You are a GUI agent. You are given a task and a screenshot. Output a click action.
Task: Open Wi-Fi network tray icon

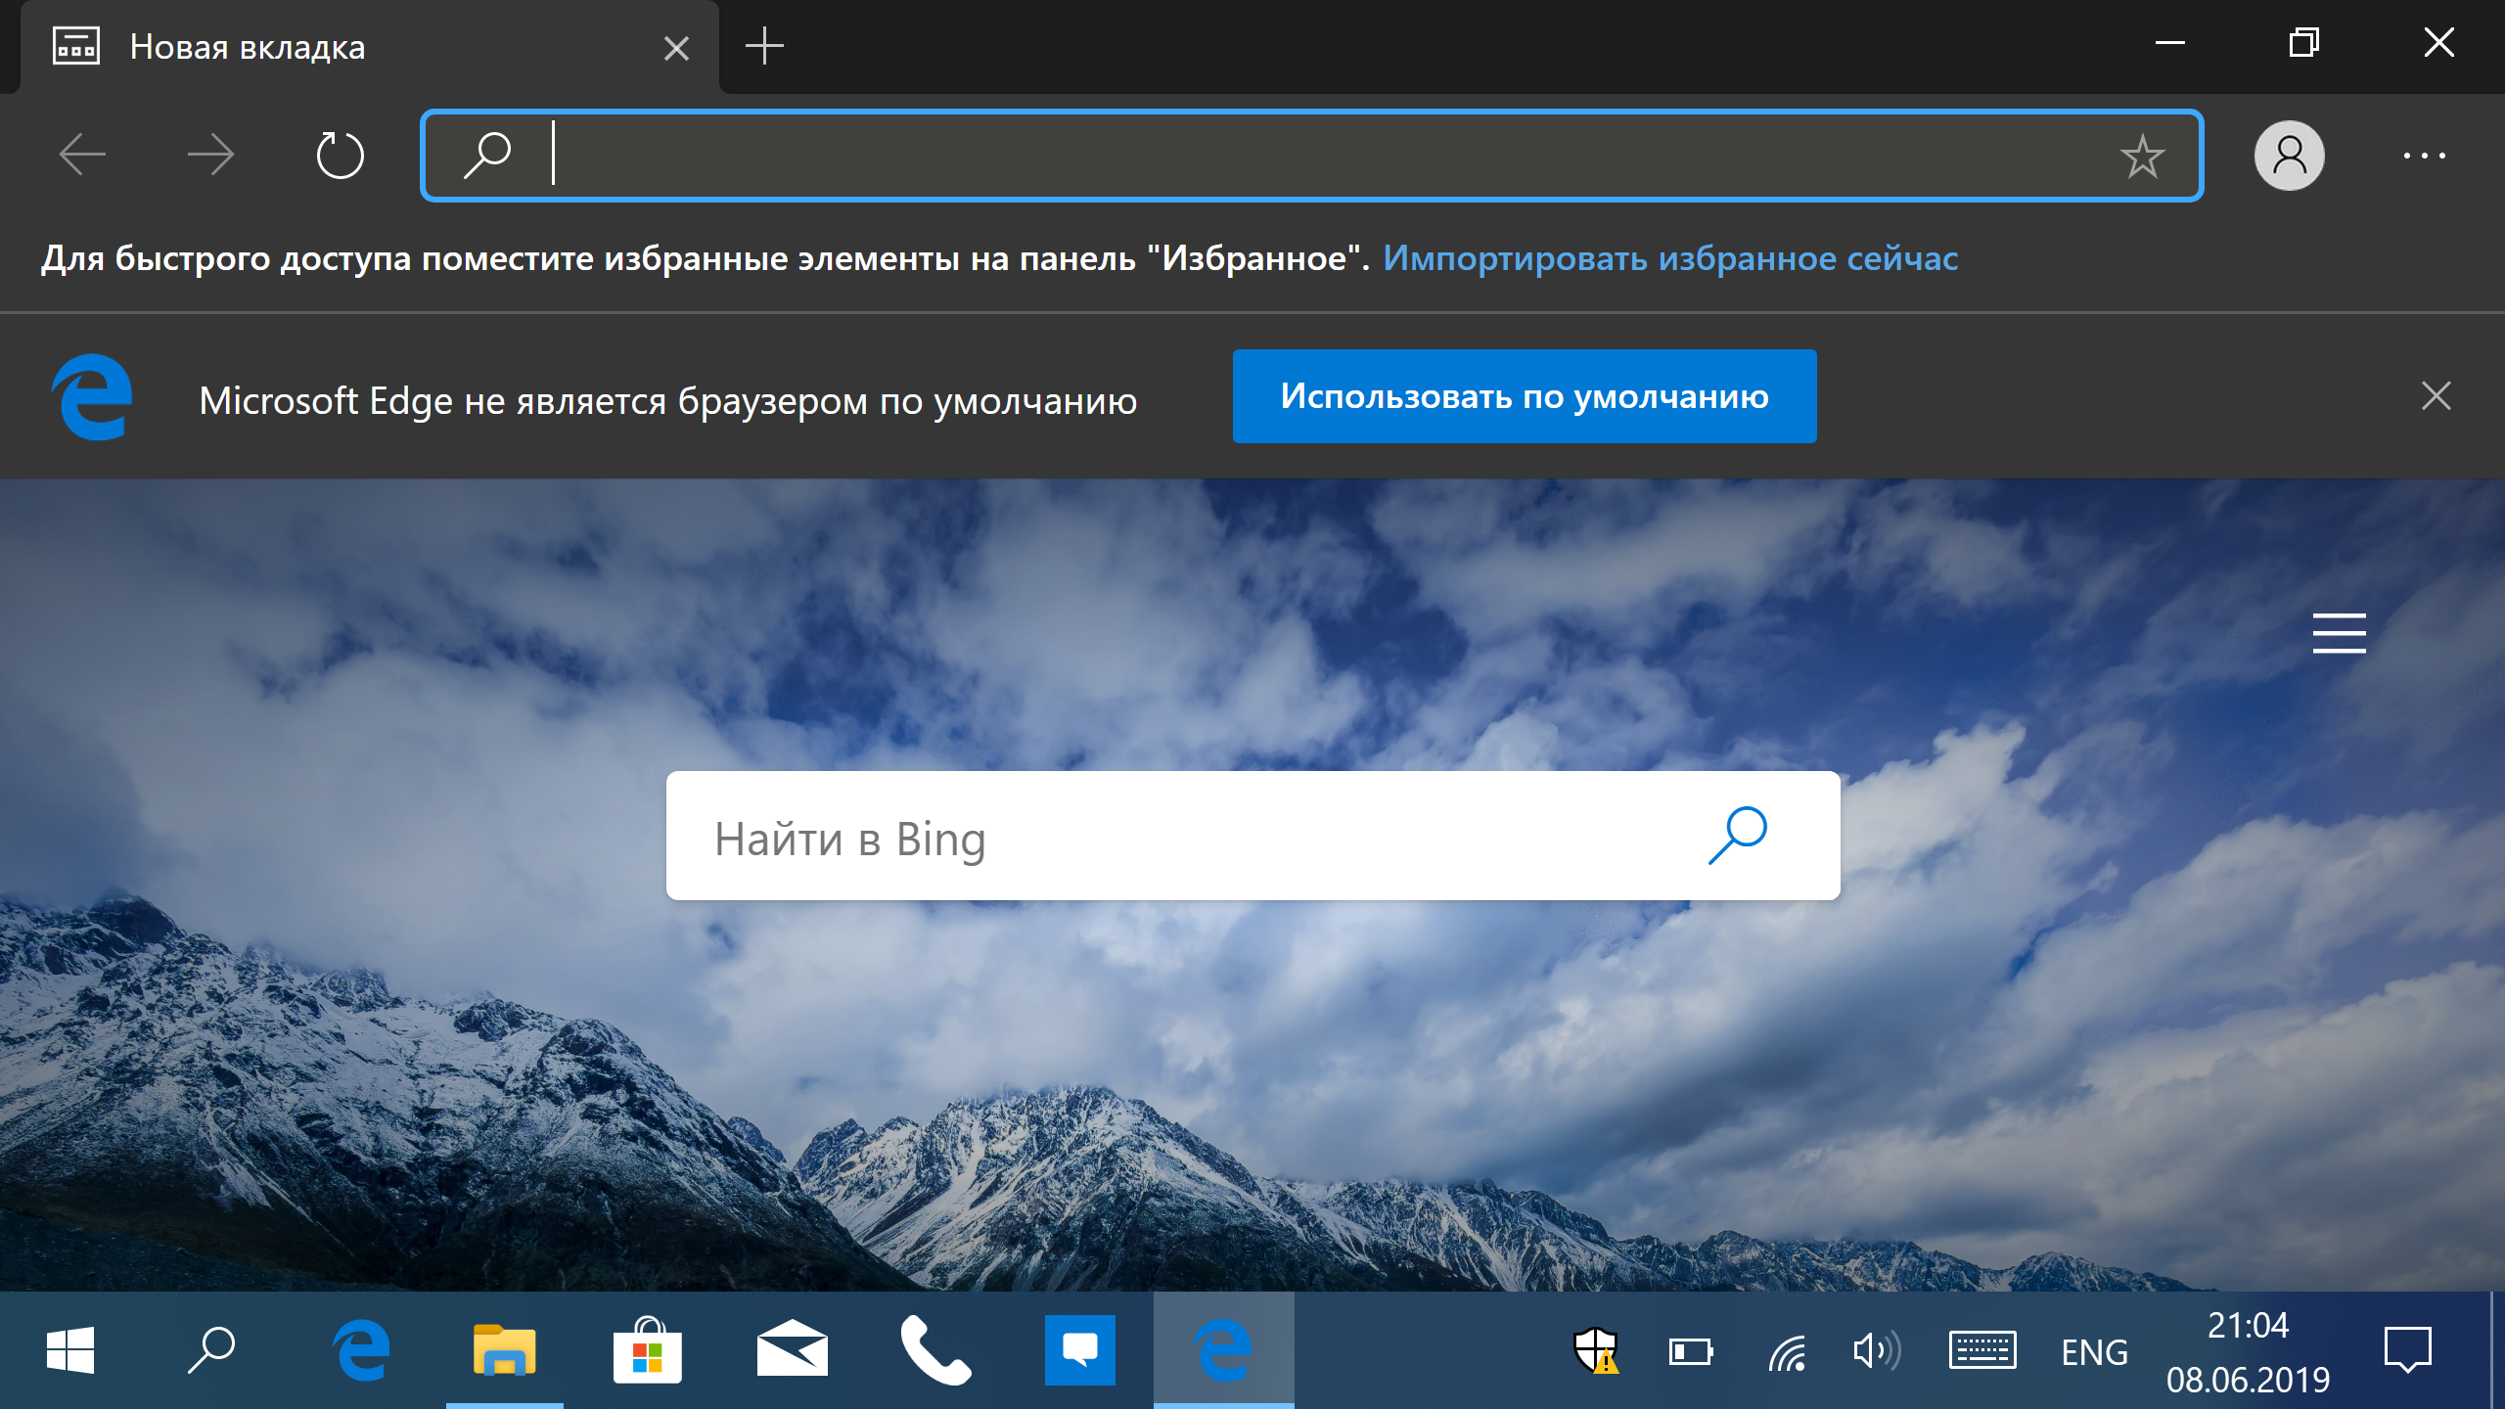(x=1787, y=1352)
